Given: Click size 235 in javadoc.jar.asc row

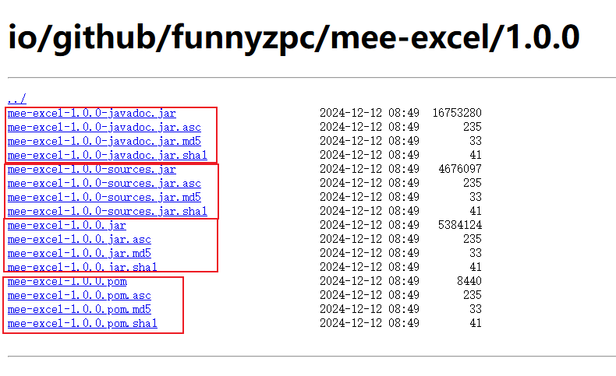Looking at the screenshot, I should (x=473, y=127).
